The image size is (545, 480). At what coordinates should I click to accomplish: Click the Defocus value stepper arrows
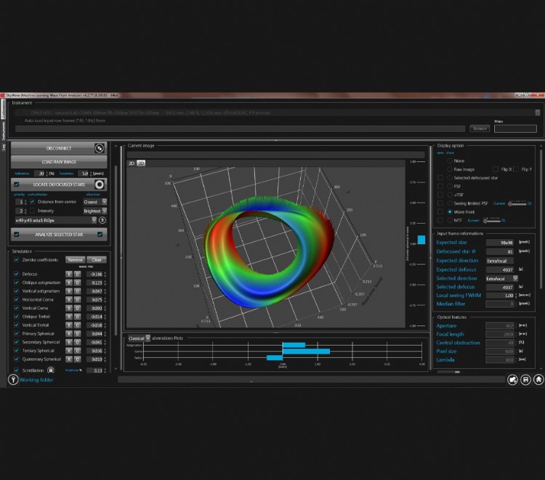(105, 274)
